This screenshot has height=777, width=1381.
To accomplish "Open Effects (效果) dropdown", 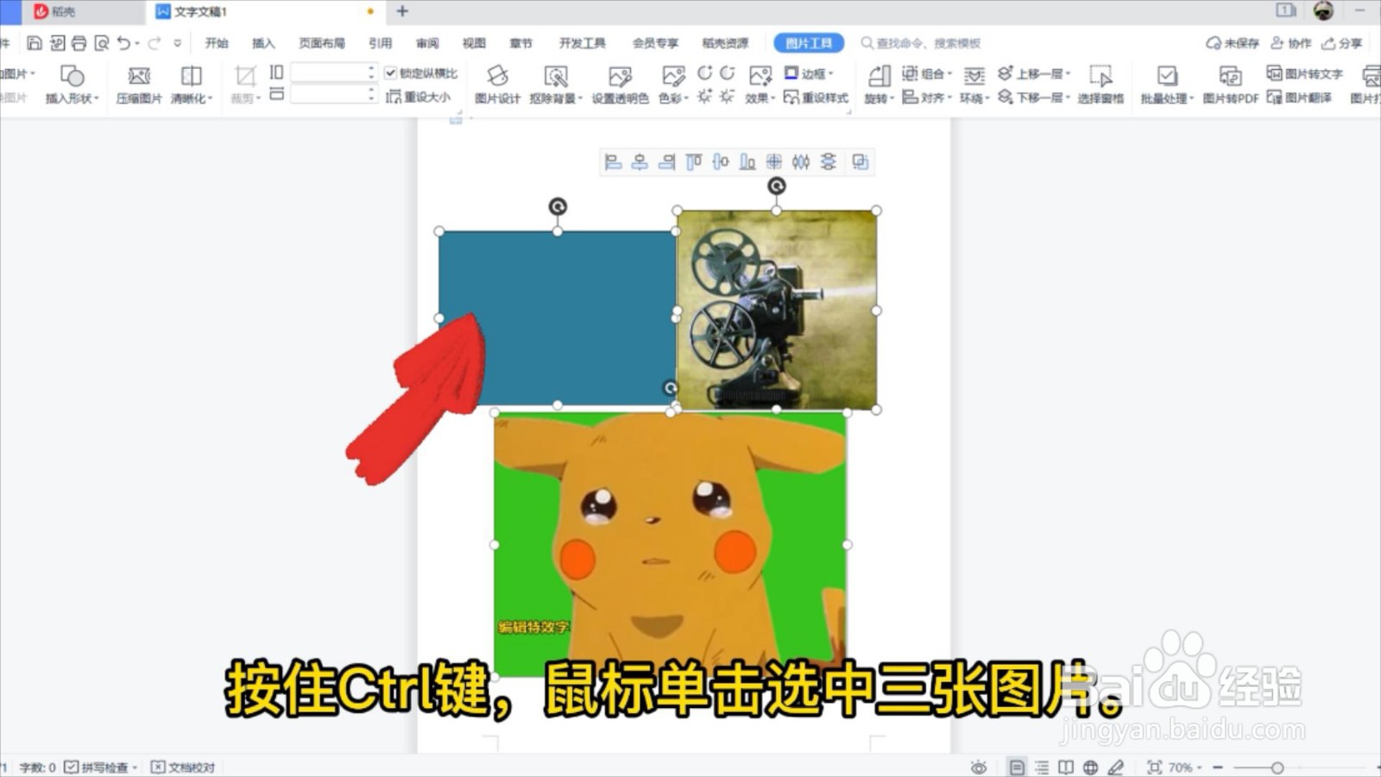I will (760, 98).
